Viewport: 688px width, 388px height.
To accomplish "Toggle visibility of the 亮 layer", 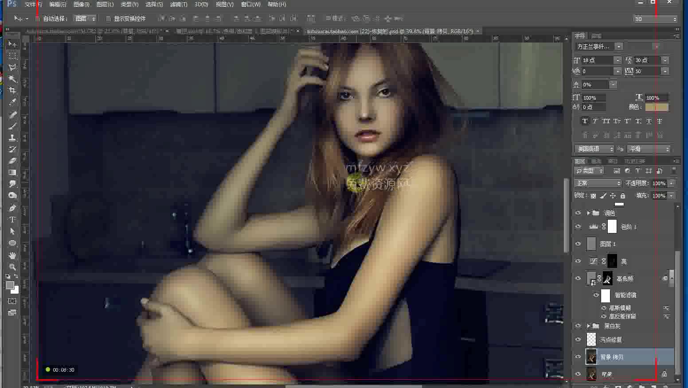I will point(578,261).
